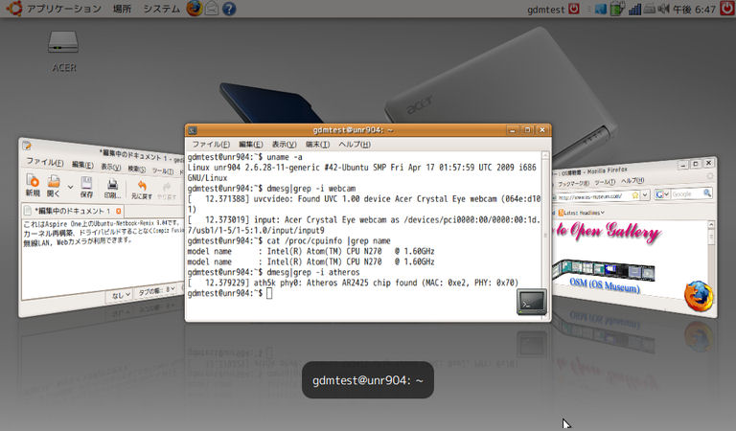Screen dimensions: 736x431
Task: Click gedit やり直す redo icon
Action: [x=167, y=191]
